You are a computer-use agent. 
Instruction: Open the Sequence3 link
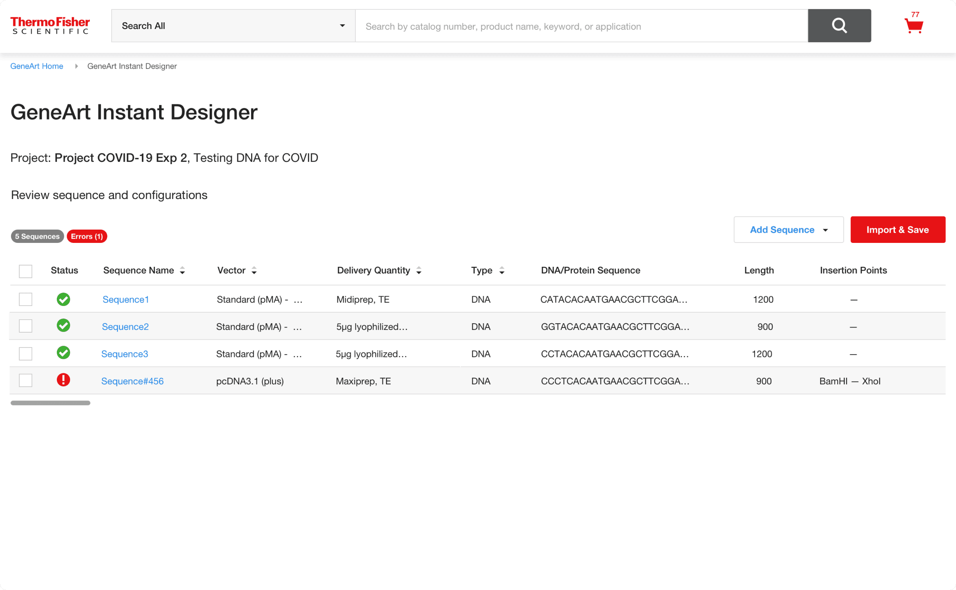125,354
